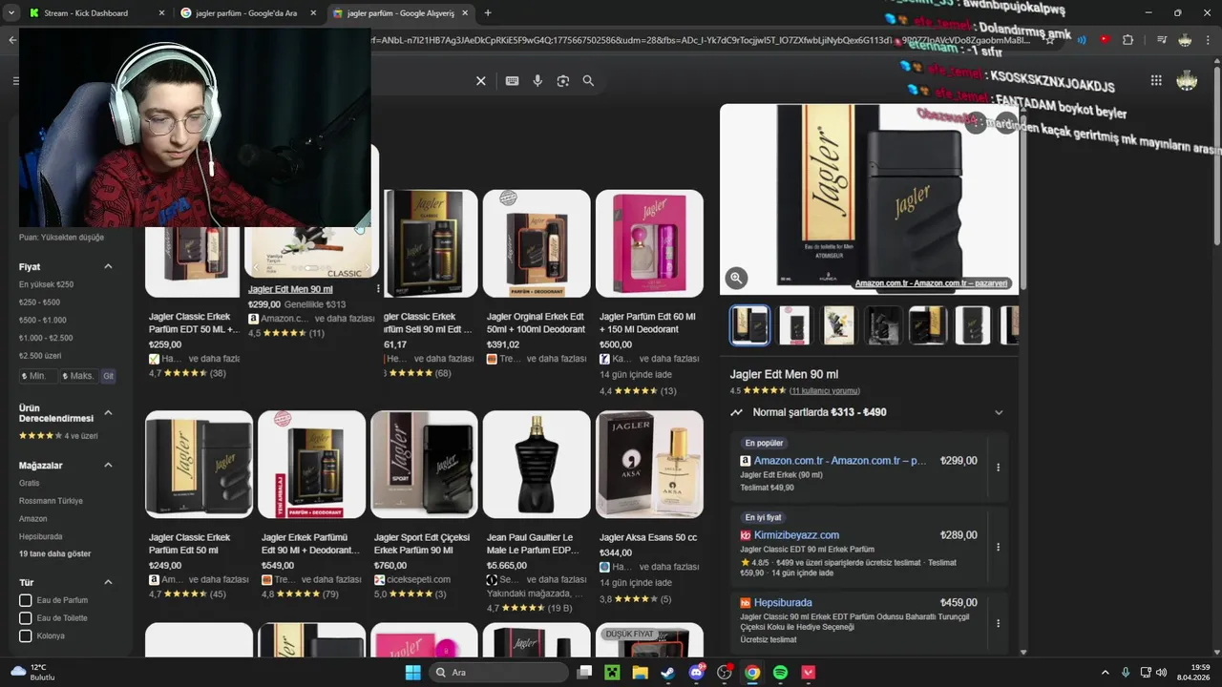
Task: Open Chrome's three-dot menu
Action: tap(1209, 40)
